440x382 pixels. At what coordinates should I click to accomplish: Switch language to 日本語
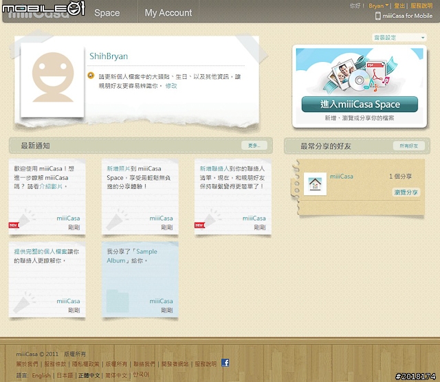coord(65,375)
